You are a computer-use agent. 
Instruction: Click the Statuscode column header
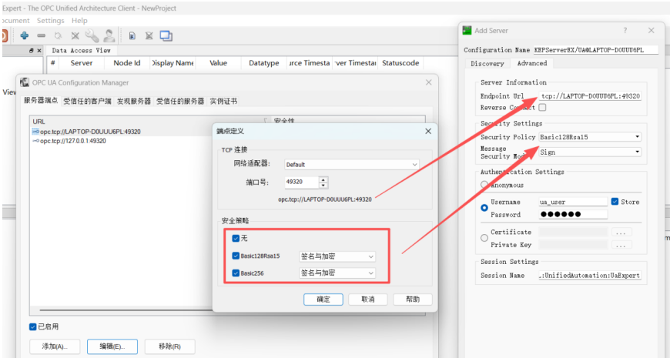(400, 63)
